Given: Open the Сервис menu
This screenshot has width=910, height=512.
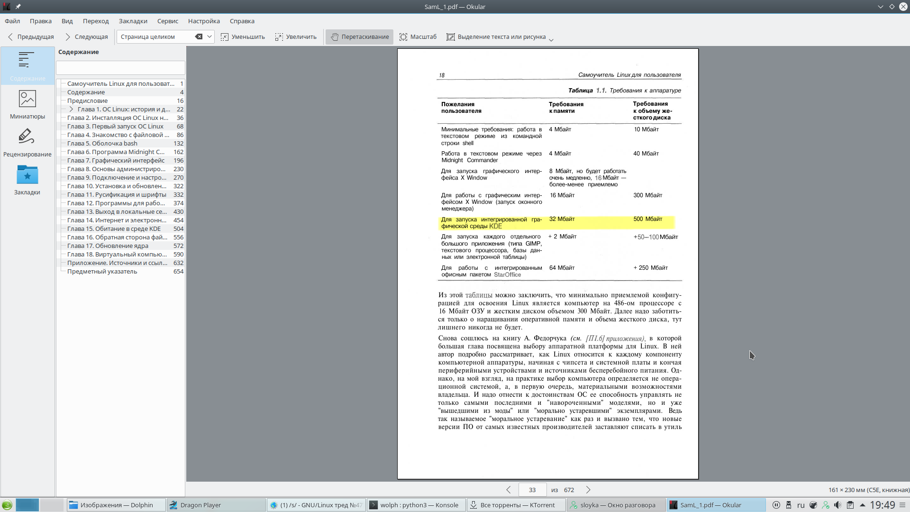Looking at the screenshot, I should point(168,21).
